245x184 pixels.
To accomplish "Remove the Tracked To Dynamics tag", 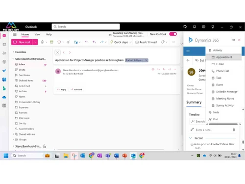I will [147, 60].
